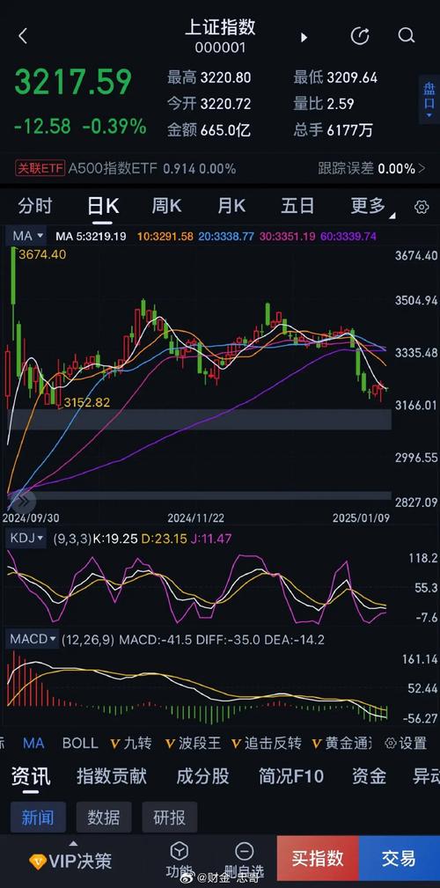Tap date label 2025/01/09
Screen dimensions: 440x888
(361, 517)
